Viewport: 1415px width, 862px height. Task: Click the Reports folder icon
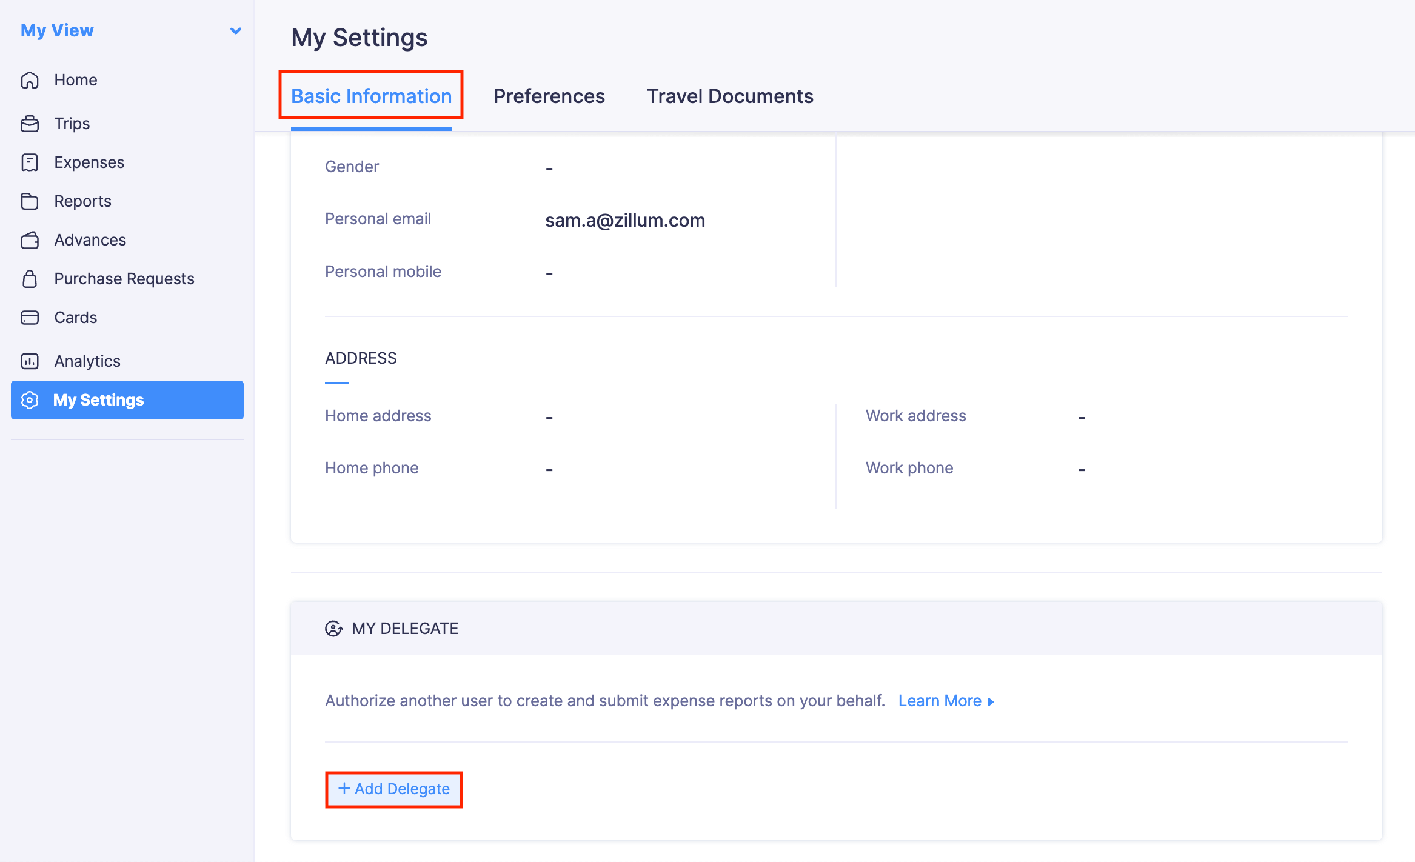[x=30, y=201]
